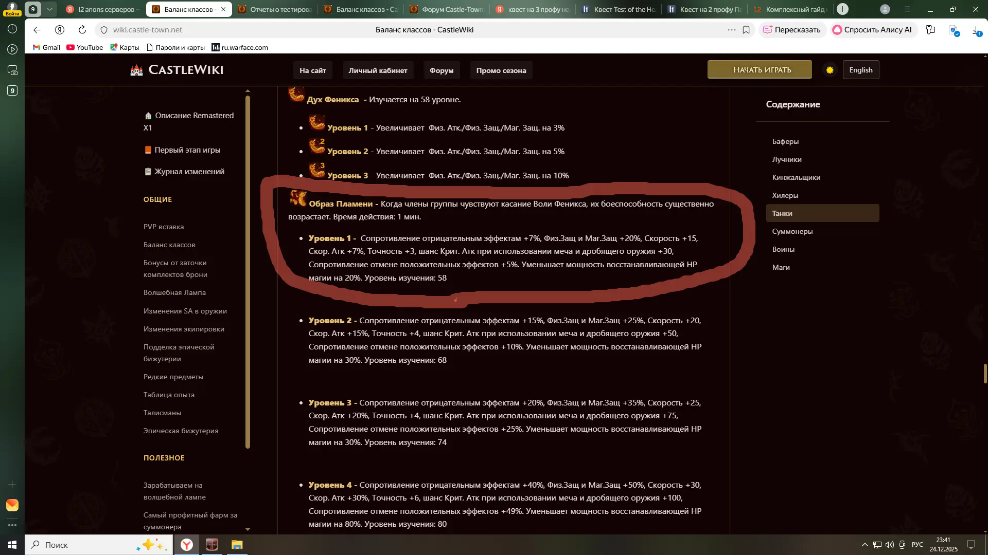Click the browser back arrow
The height and width of the screenshot is (555, 988).
coord(37,30)
